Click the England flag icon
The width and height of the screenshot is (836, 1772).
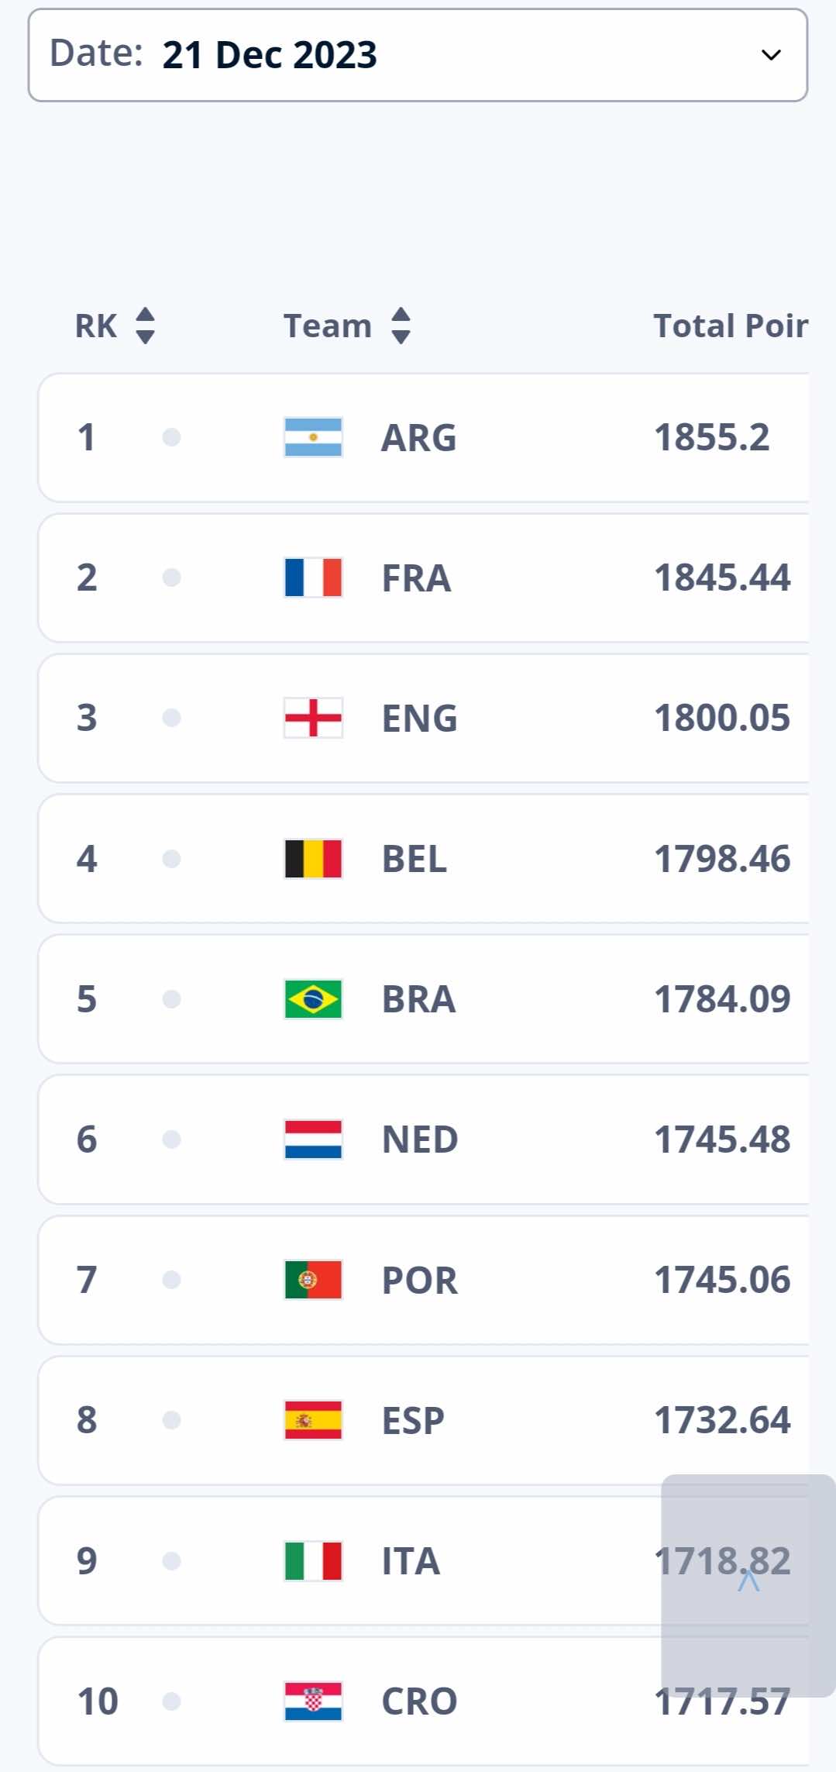pyautogui.click(x=313, y=718)
